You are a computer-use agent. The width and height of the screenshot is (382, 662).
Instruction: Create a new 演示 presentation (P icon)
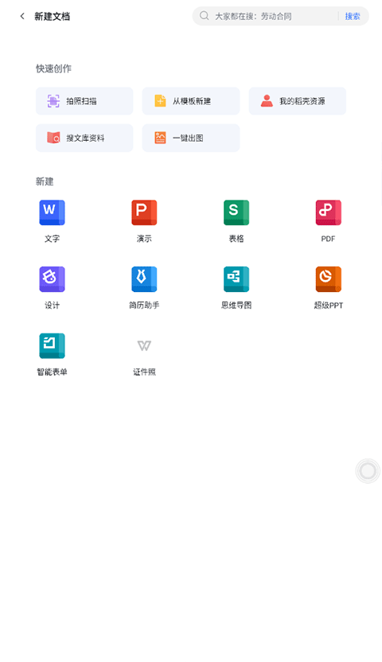click(144, 221)
